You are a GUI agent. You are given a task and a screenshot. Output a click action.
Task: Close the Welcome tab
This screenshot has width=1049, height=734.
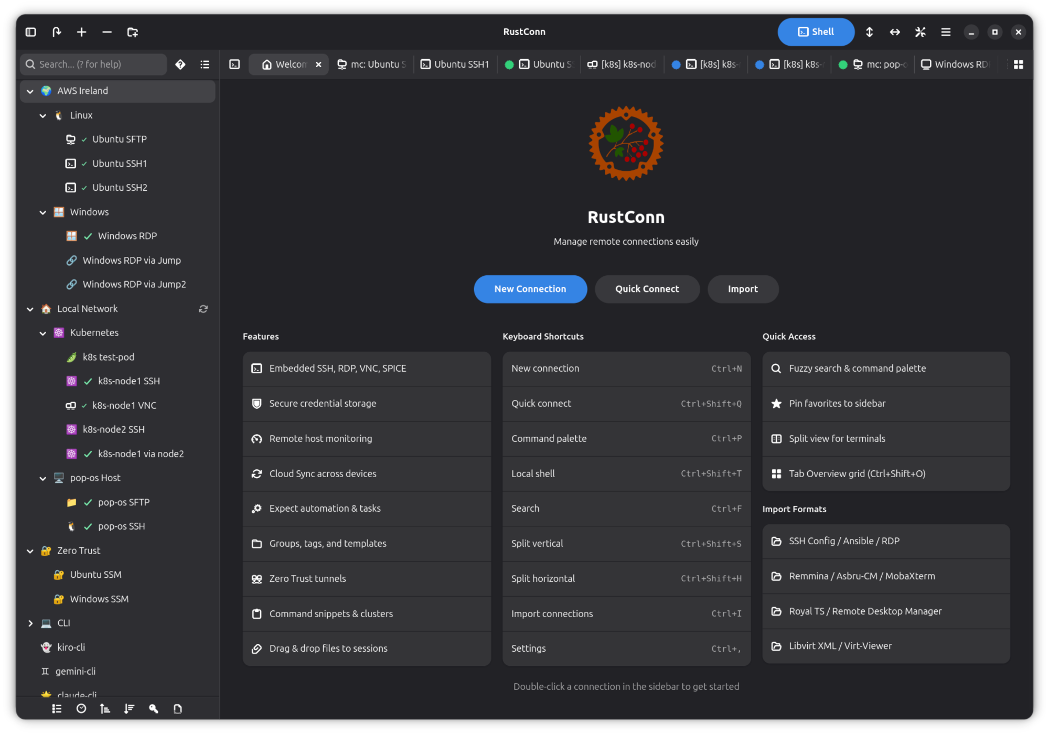click(x=318, y=64)
